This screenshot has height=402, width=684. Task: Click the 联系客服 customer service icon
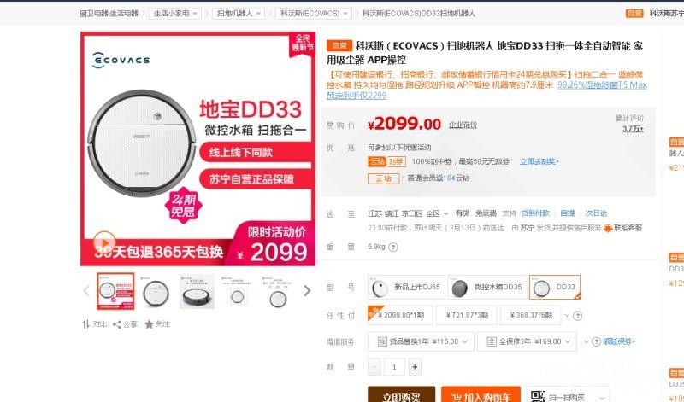coord(608,228)
